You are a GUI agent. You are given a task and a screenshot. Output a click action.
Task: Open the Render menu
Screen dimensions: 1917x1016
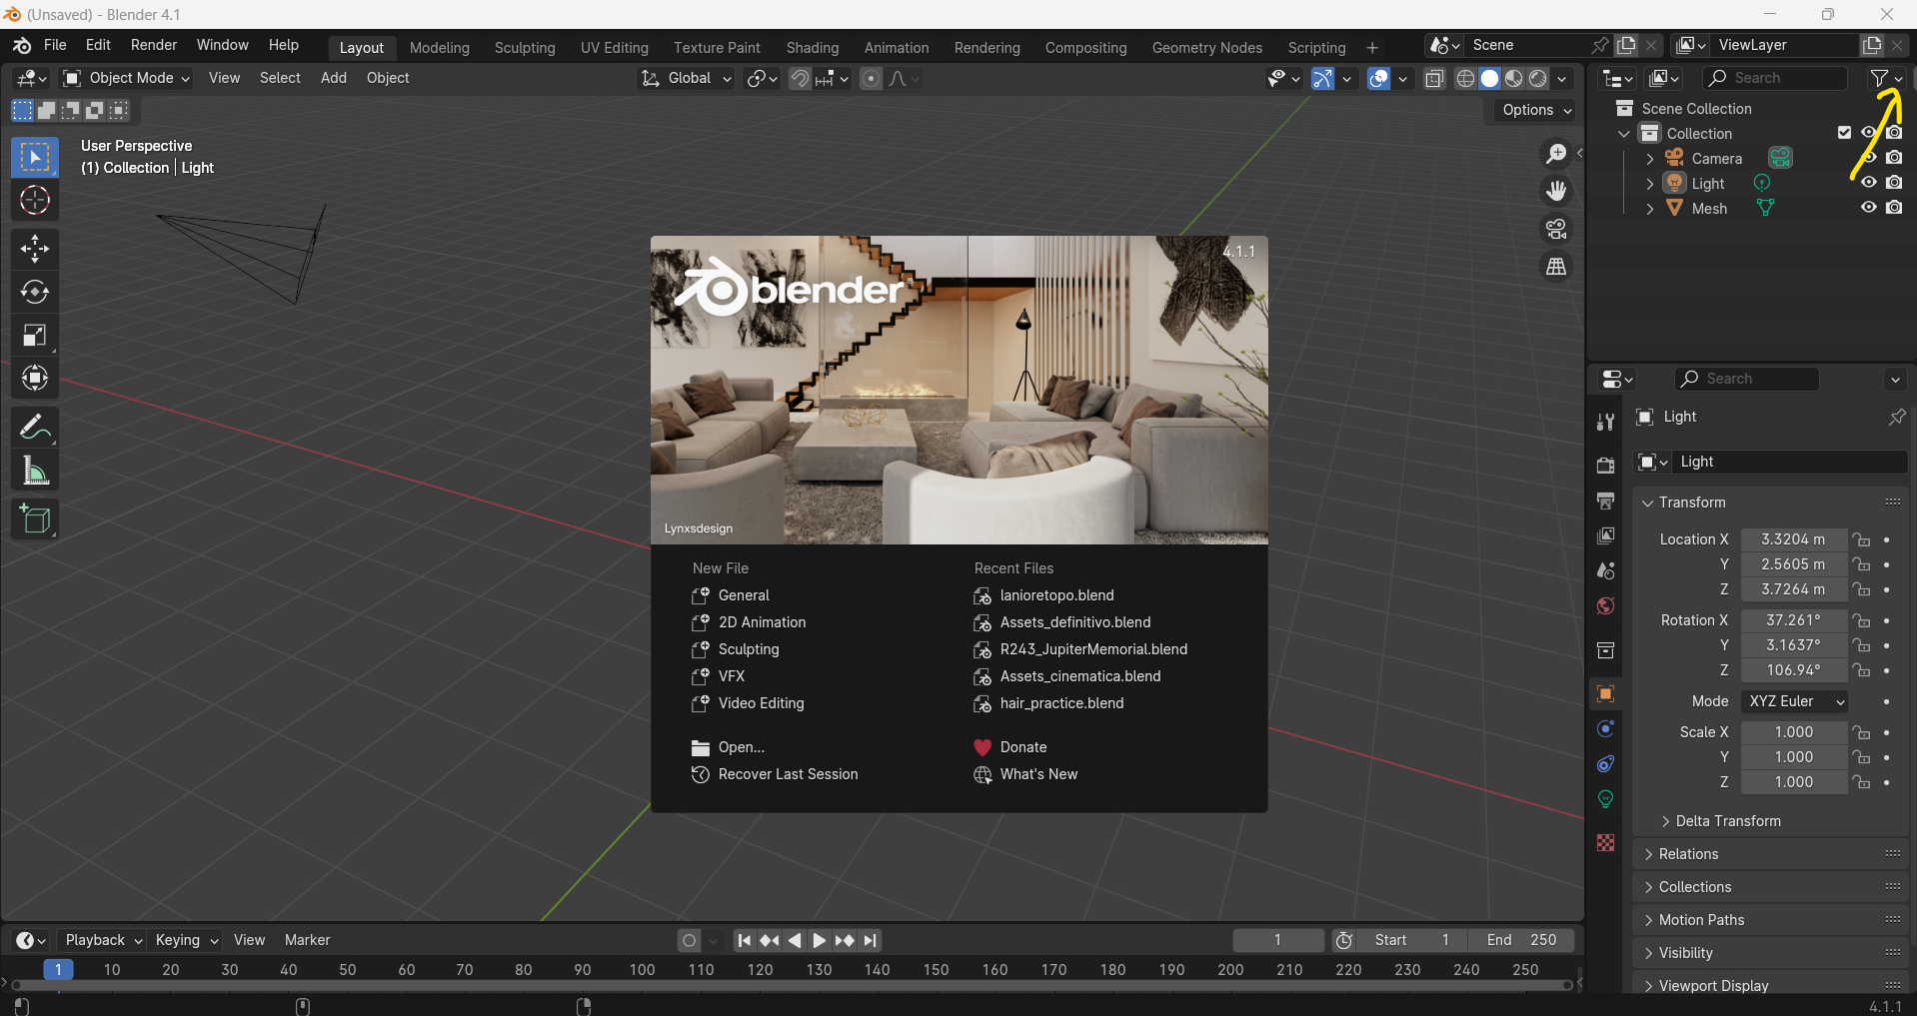154,45
